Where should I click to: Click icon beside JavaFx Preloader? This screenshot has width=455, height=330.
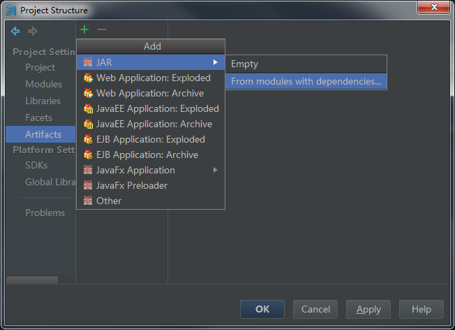click(88, 185)
